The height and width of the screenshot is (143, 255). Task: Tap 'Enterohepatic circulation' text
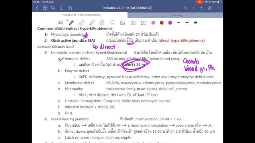148,126
